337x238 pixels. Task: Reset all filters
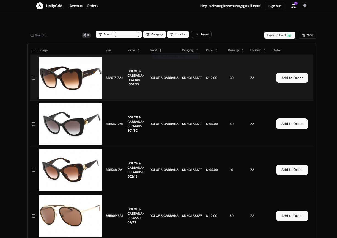click(201, 34)
